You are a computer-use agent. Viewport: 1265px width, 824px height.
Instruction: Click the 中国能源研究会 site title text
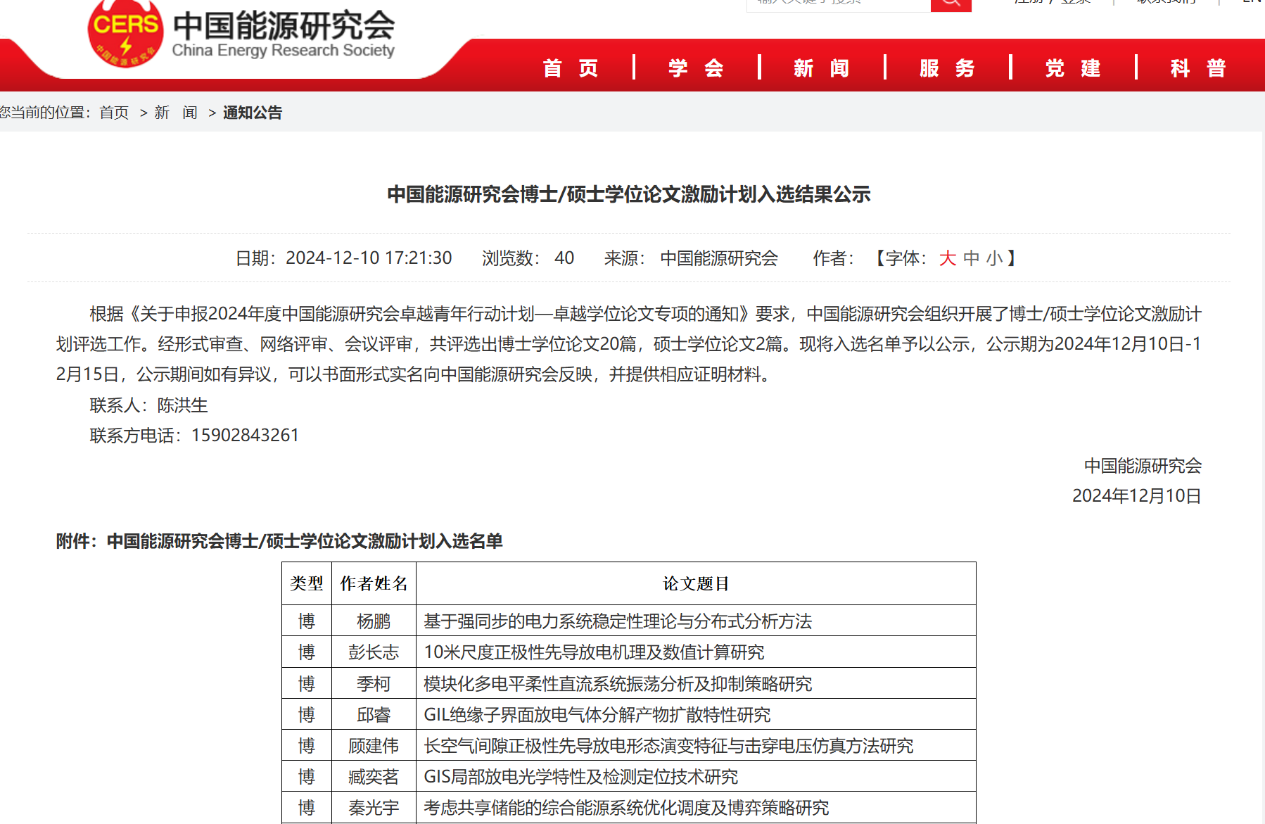(x=284, y=25)
